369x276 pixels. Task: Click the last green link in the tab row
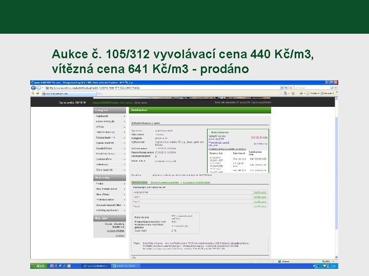click(x=196, y=182)
